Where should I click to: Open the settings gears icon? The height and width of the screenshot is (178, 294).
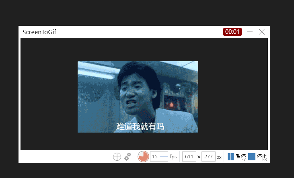(127, 157)
